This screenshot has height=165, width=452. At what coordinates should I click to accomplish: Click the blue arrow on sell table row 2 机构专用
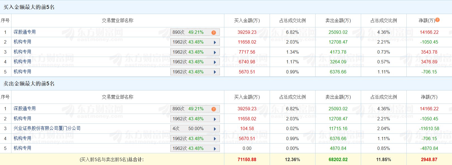coord(215,119)
